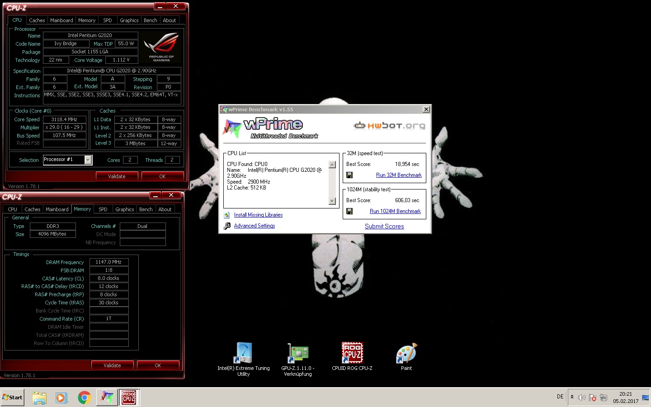Image resolution: width=651 pixels, height=407 pixels.
Task: Open Windows Media Player from the taskbar
Action: [61, 398]
